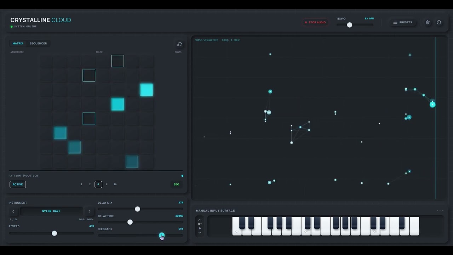Click the Reverb slider handle
The height and width of the screenshot is (255, 453).
pos(54,233)
